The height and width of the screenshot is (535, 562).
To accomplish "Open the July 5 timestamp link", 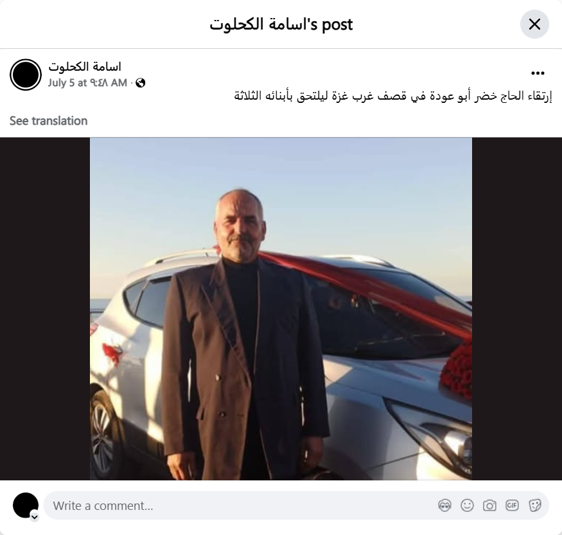I will 87,83.
